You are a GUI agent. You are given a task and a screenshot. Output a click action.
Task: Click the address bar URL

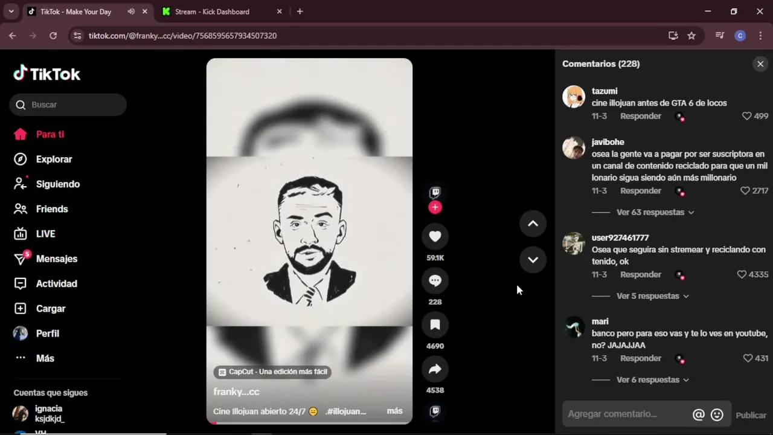182,36
